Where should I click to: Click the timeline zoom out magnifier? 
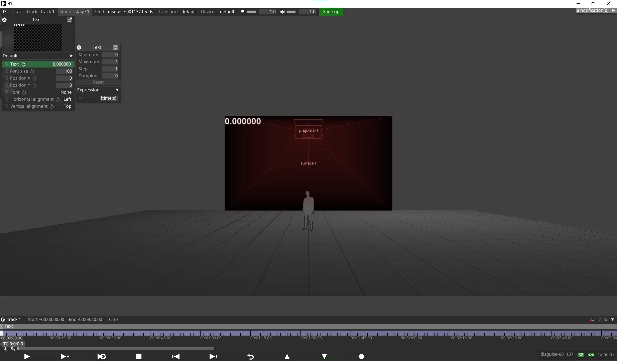pyautogui.click(x=5, y=348)
